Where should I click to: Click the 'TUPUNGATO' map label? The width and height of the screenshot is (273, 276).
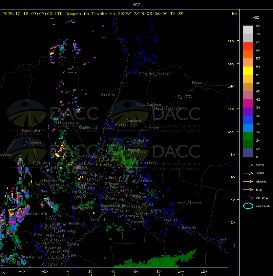(53, 228)
